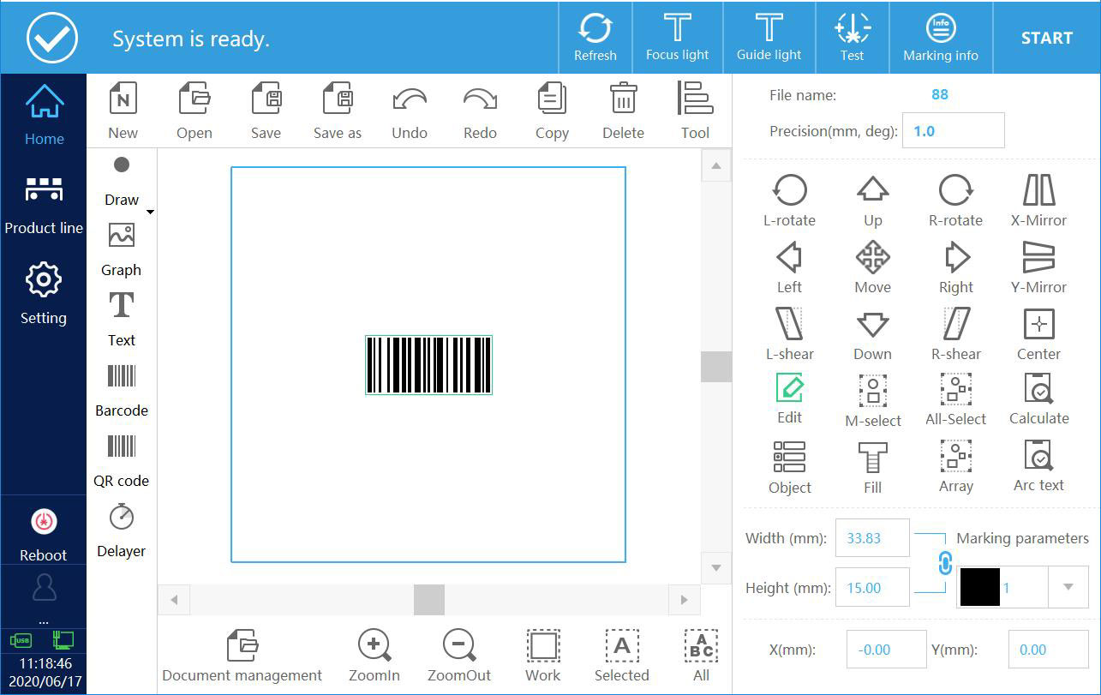The height and width of the screenshot is (695, 1101).
Task: Nudge the object Right
Action: click(x=955, y=267)
